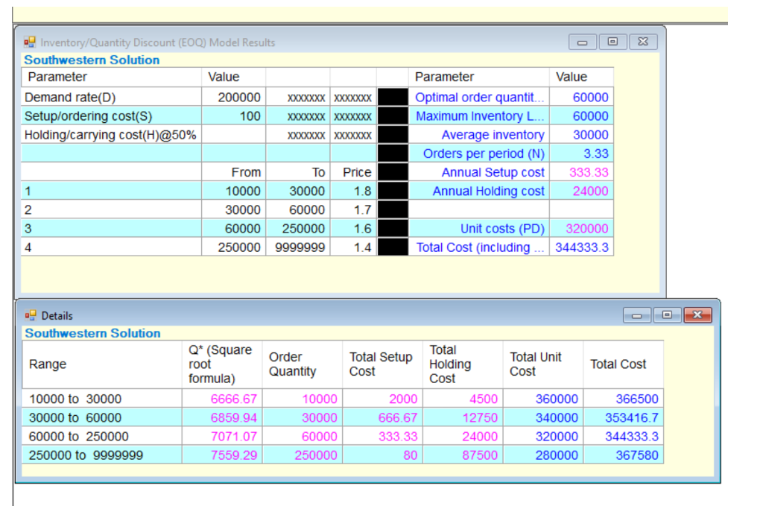This screenshot has height=506, width=763.
Task: Click the Orders per period (N) label
Action: coord(484,154)
